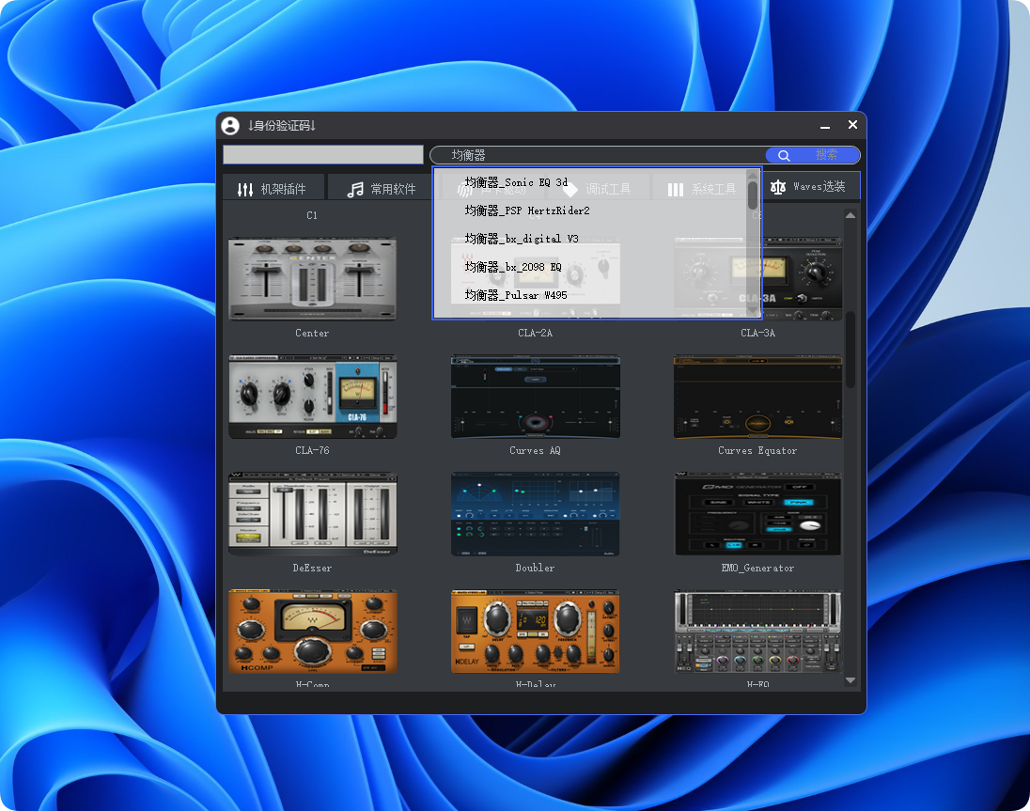The height and width of the screenshot is (811, 1030).
Task: Select 均衡器_Sonic EQ 3d suggestion
Action: click(x=516, y=182)
